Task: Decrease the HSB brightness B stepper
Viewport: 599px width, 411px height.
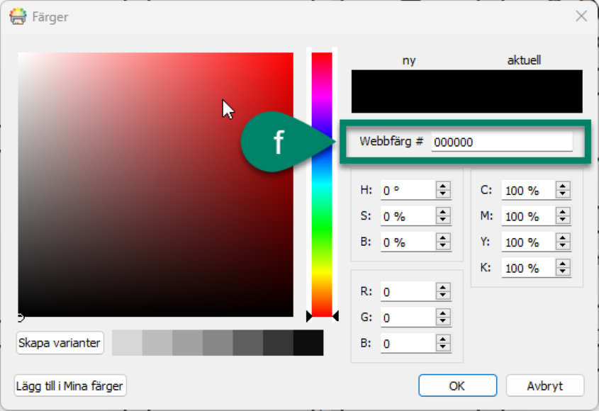Action: (443, 246)
